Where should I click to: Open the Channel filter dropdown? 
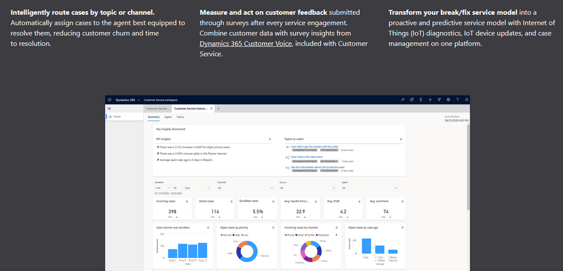(x=246, y=188)
